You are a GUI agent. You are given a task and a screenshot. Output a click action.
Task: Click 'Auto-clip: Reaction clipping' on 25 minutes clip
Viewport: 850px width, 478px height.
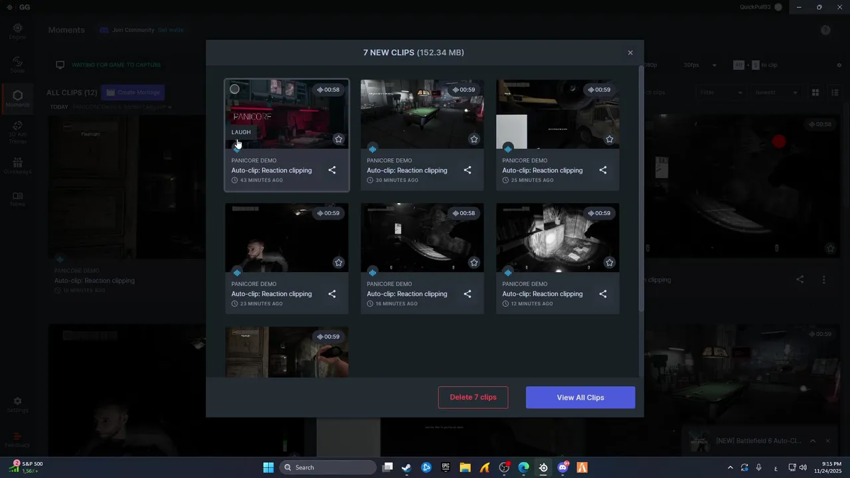coord(543,171)
